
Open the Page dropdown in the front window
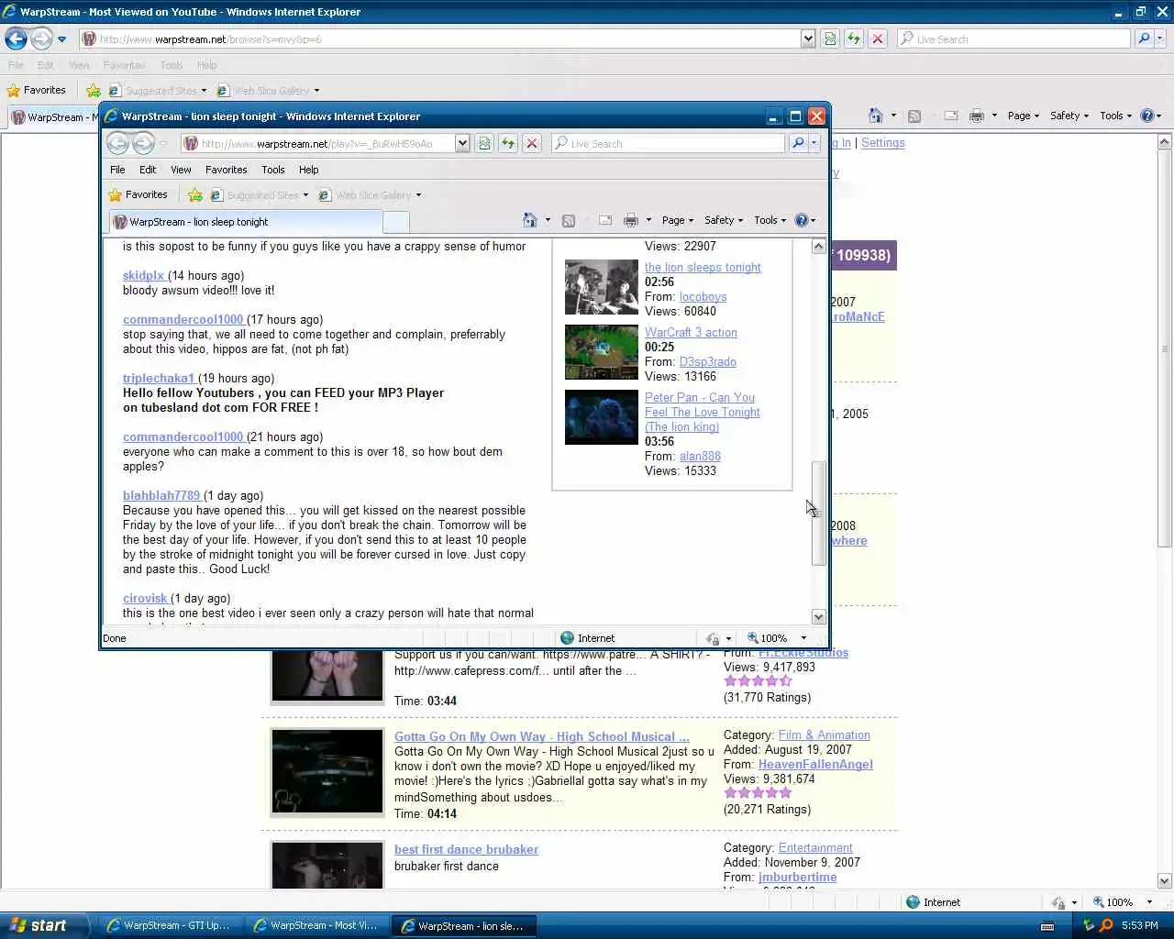point(678,220)
